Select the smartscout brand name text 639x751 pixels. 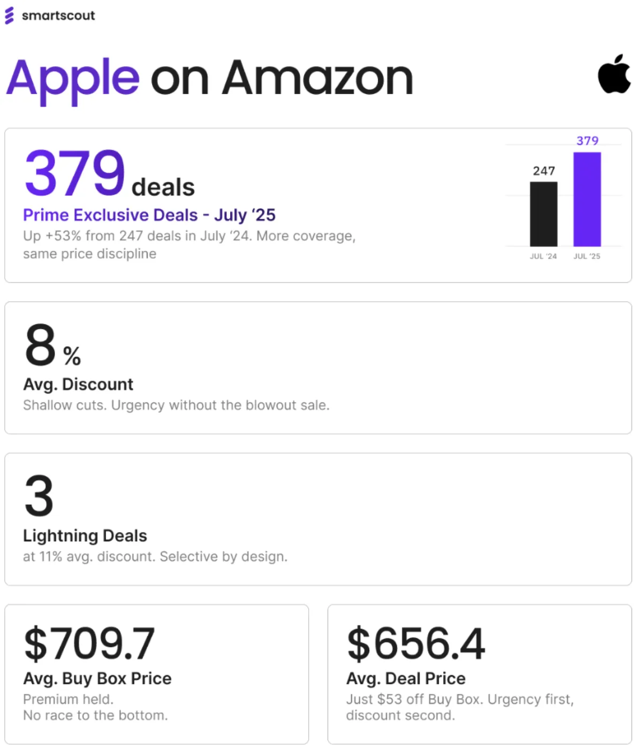tap(58, 16)
